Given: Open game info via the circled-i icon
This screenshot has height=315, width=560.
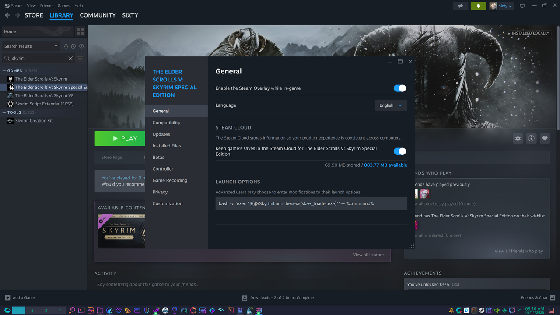Looking at the screenshot, I should pos(531,138).
